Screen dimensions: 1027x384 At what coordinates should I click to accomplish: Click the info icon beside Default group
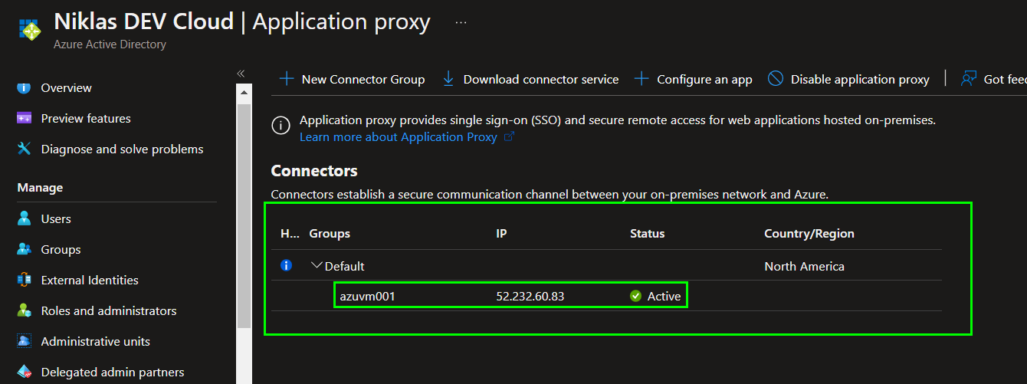click(287, 266)
